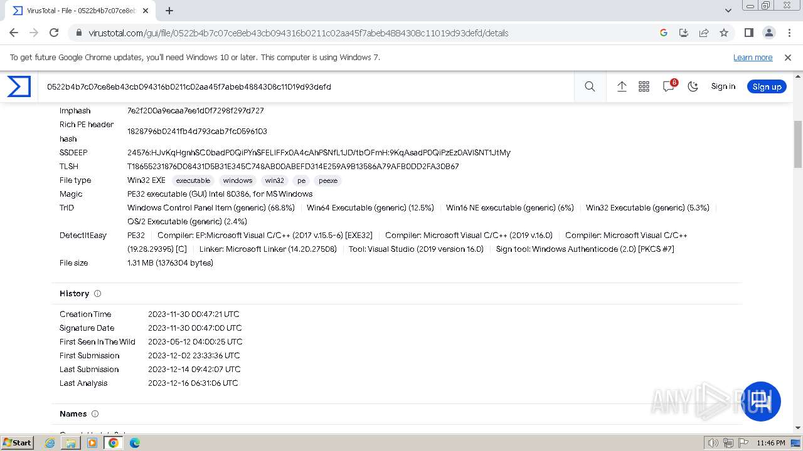Image resolution: width=803 pixels, height=451 pixels.
Task: Click the Imphash value text
Action: (196, 111)
